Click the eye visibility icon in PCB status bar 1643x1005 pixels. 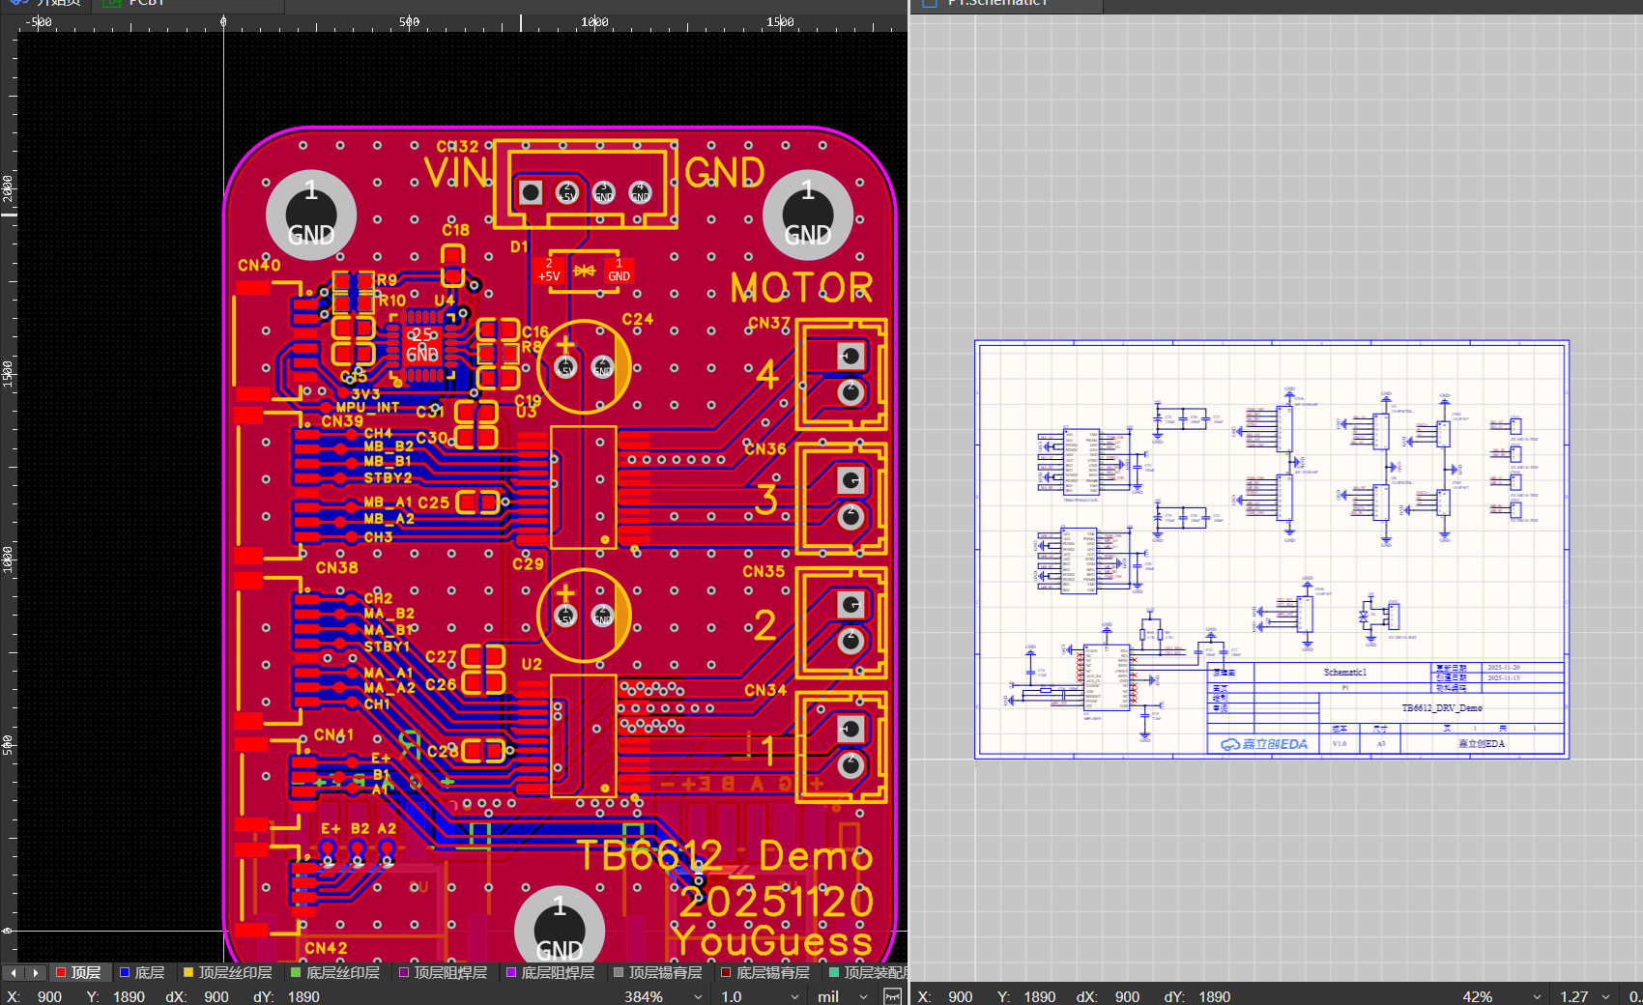click(893, 996)
